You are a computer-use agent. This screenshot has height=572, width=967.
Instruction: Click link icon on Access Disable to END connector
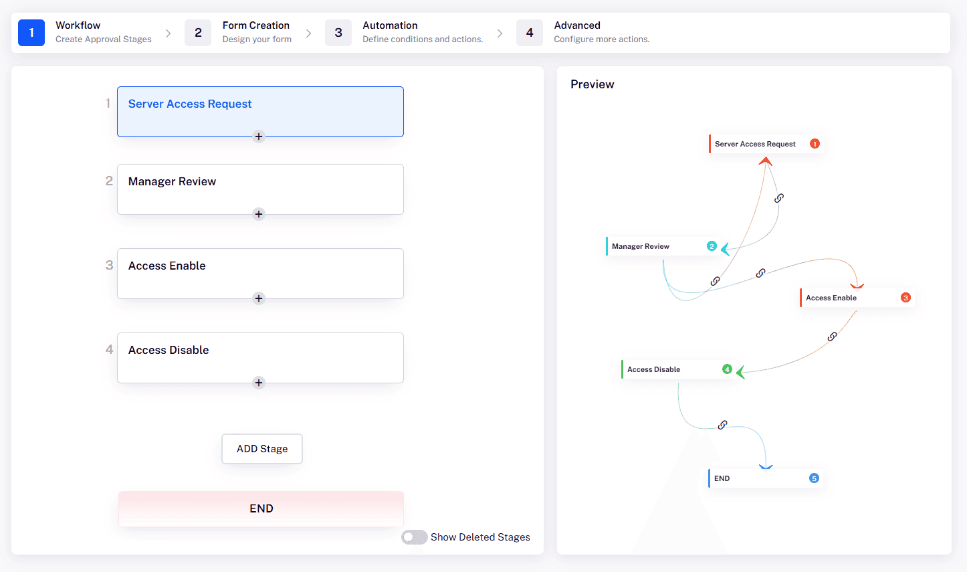[x=722, y=425]
